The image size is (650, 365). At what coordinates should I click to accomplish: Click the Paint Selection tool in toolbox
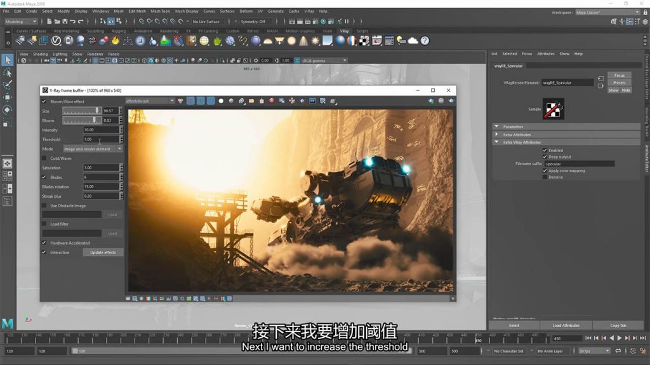(x=8, y=85)
